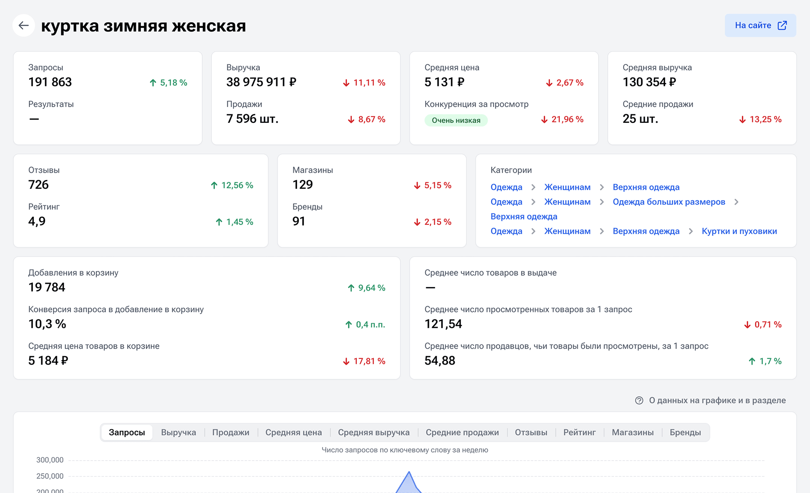Switch to the Выручка chart tab
This screenshot has height=493, width=810.
click(178, 432)
